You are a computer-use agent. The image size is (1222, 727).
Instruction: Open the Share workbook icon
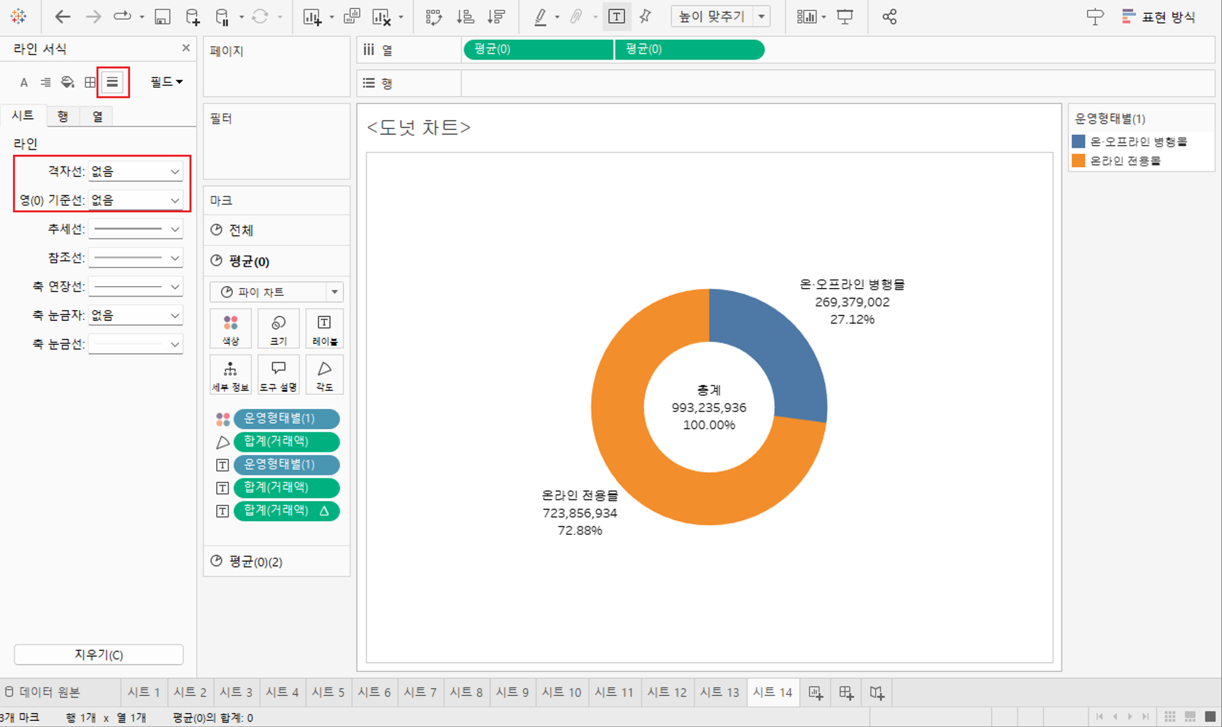pyautogui.click(x=889, y=17)
